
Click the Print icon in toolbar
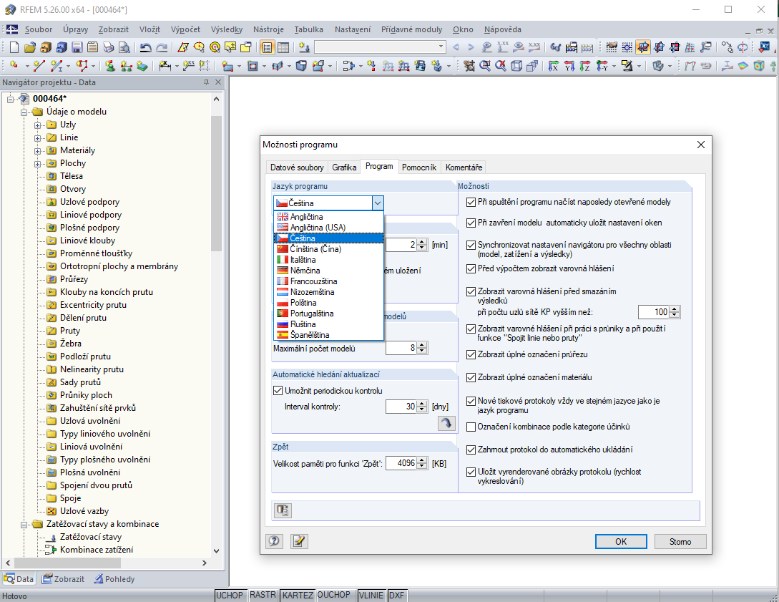click(x=108, y=47)
